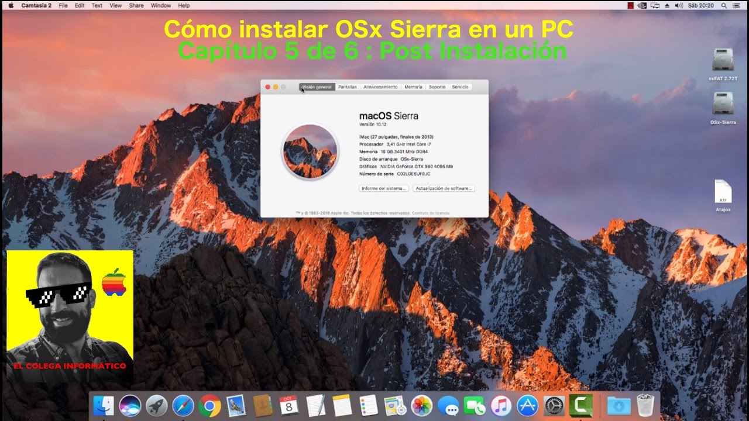Click Camtasia recording filmstrip menu bar icon
This screenshot has height=421, width=749.
(x=631, y=5)
